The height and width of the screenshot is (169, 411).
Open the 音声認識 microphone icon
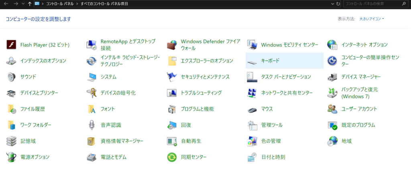pos(92,125)
